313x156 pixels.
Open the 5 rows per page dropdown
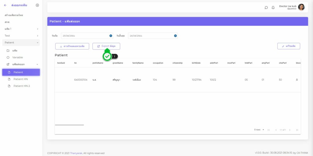pos(259,130)
